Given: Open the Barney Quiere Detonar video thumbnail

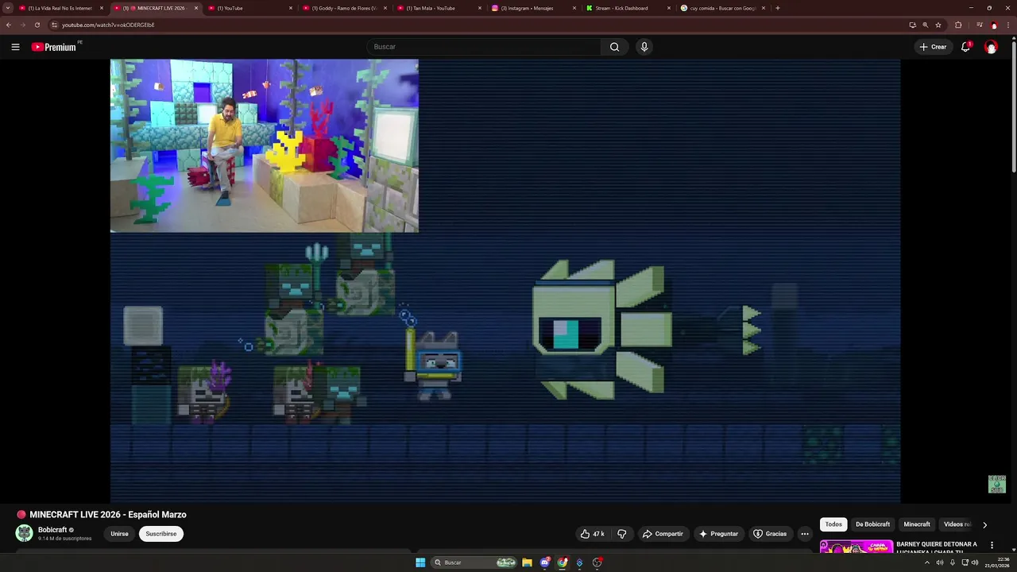Looking at the screenshot, I should (856, 547).
